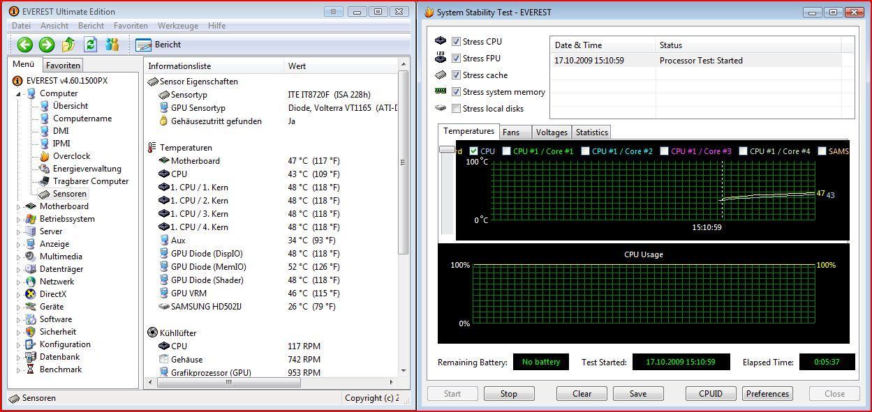This screenshot has width=872, height=412.
Task: Click the Geräte icon in the tree
Action: pyautogui.click(x=31, y=307)
